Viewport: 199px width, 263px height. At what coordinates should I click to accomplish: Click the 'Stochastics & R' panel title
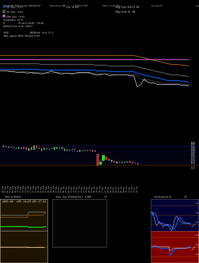[162, 197]
